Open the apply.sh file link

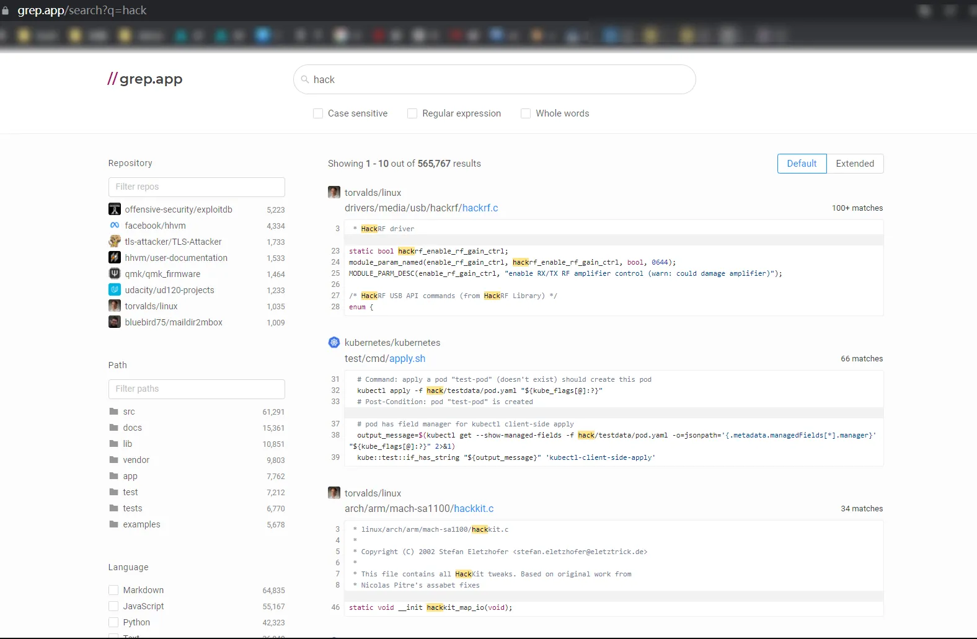pos(407,358)
